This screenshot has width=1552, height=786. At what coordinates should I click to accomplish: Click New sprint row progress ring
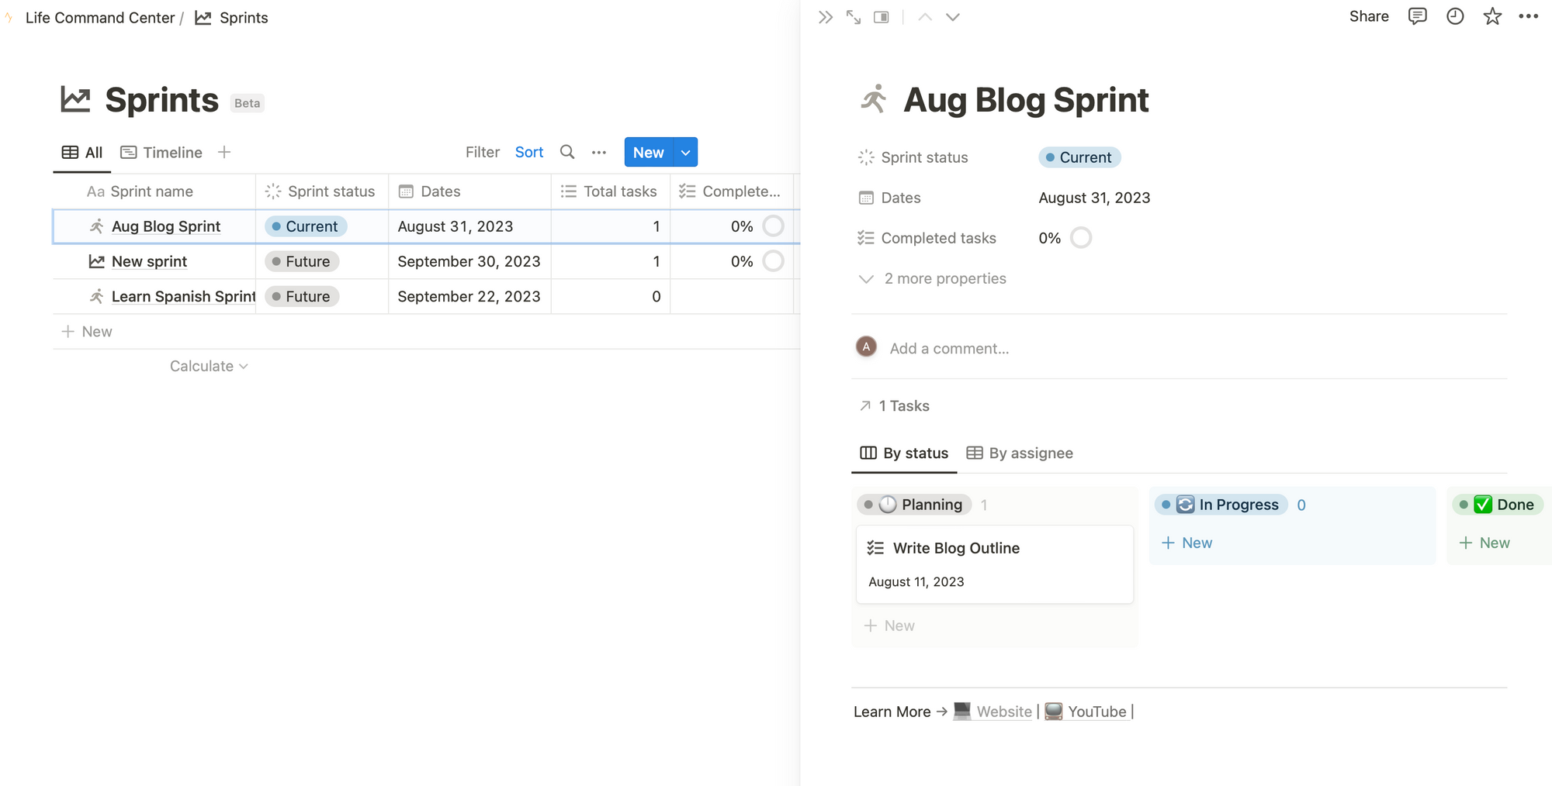(773, 261)
